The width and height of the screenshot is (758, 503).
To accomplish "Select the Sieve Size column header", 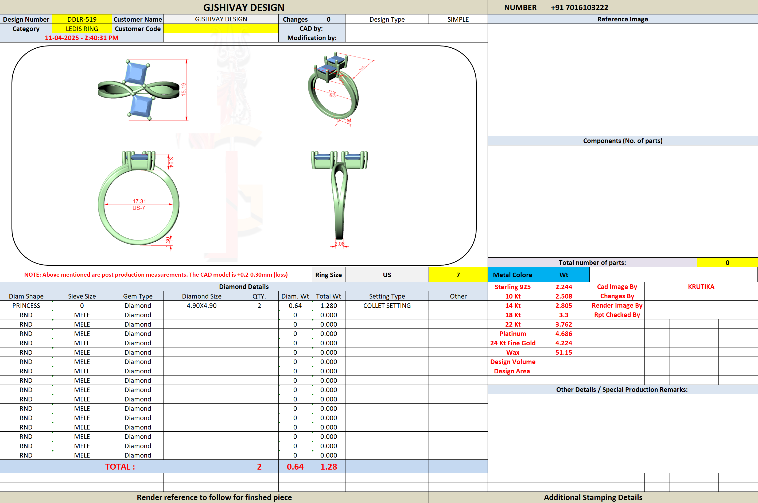I will point(82,296).
